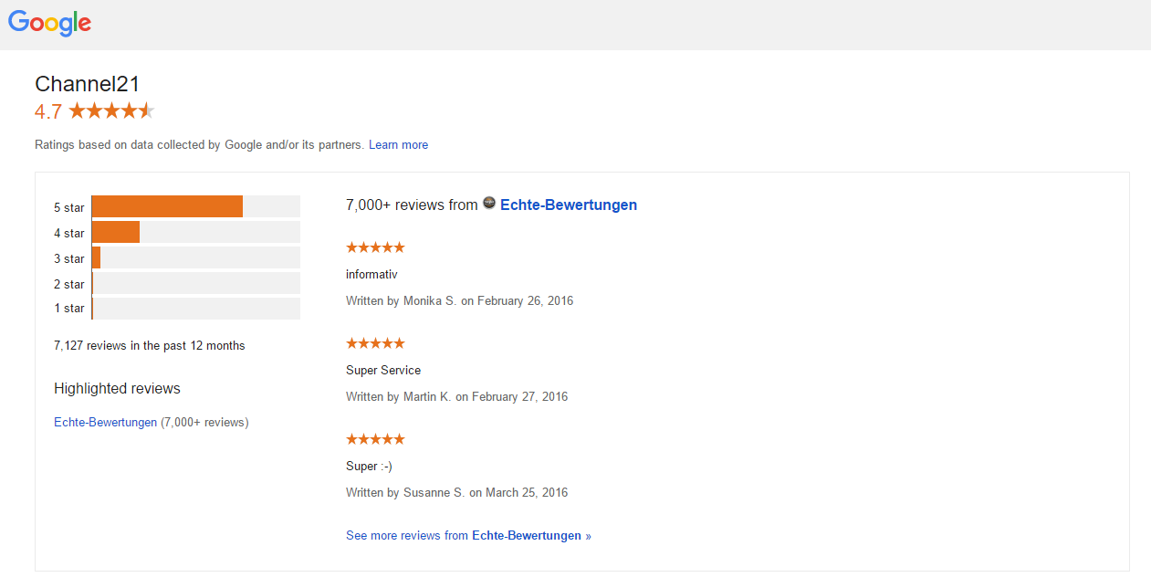
Task: Open the Learn more link
Action: pyautogui.click(x=398, y=144)
